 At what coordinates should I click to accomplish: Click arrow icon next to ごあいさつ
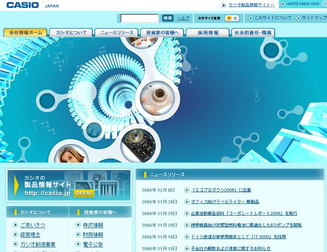(x=15, y=225)
